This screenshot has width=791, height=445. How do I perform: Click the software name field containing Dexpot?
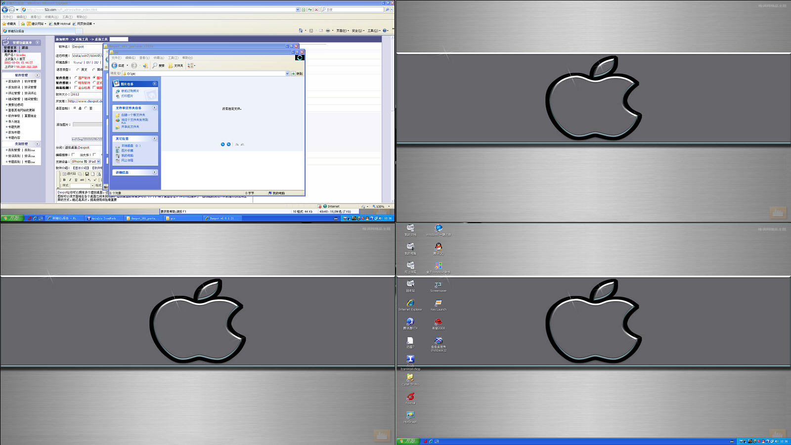(87, 46)
